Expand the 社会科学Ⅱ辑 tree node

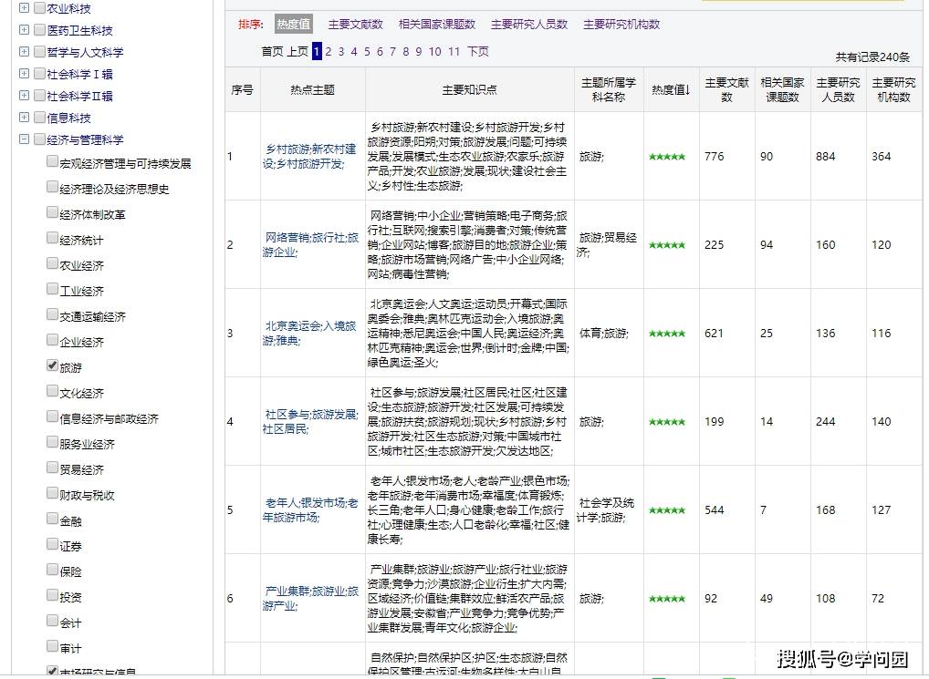(24, 95)
